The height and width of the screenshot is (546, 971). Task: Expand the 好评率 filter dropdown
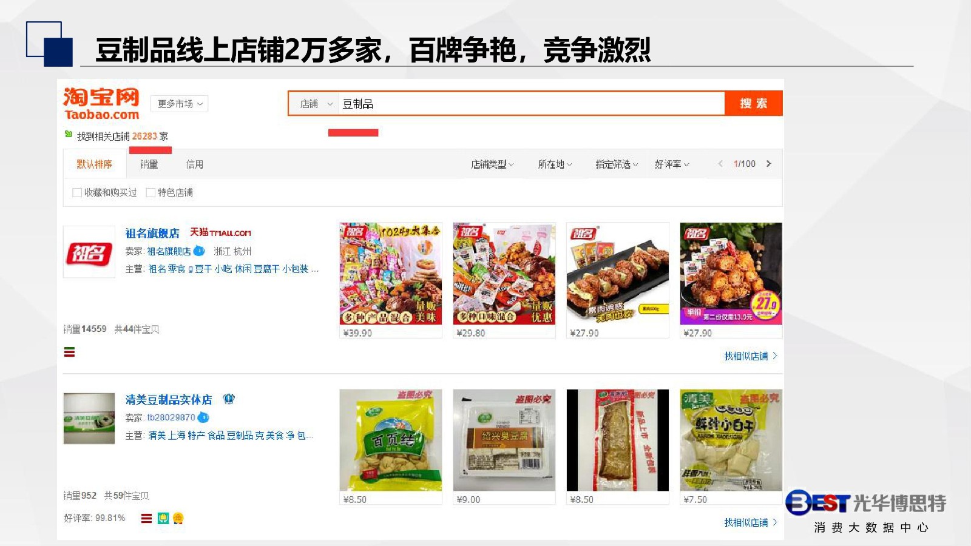(x=672, y=164)
